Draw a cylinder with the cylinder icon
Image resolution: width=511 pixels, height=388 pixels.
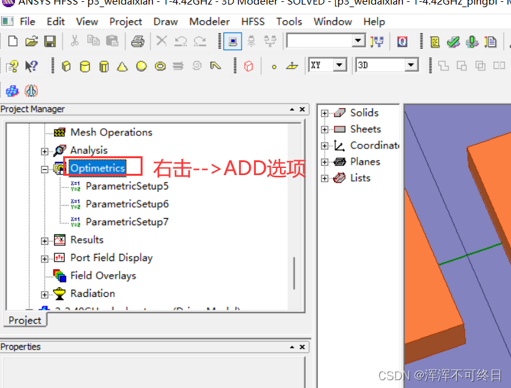(x=85, y=66)
